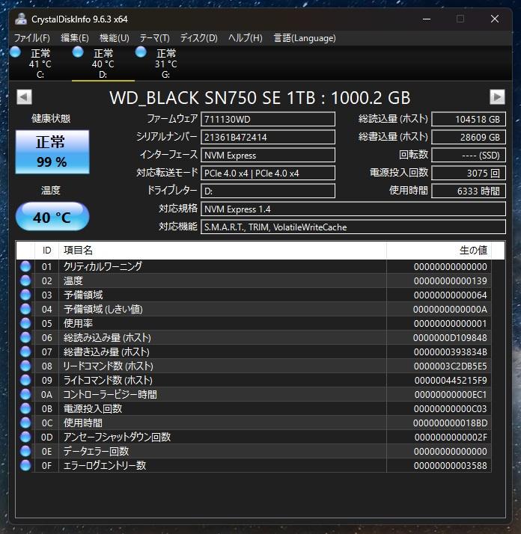Close the CrystalDiskInfo window

(495, 19)
